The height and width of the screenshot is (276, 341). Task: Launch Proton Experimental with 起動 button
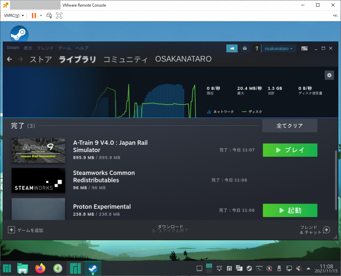290,210
